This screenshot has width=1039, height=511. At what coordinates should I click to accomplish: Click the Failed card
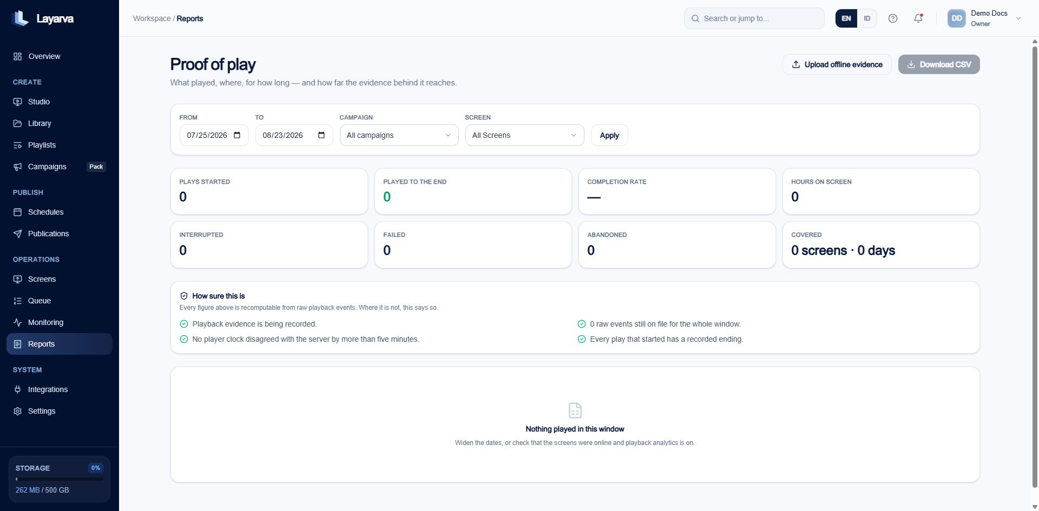click(473, 244)
